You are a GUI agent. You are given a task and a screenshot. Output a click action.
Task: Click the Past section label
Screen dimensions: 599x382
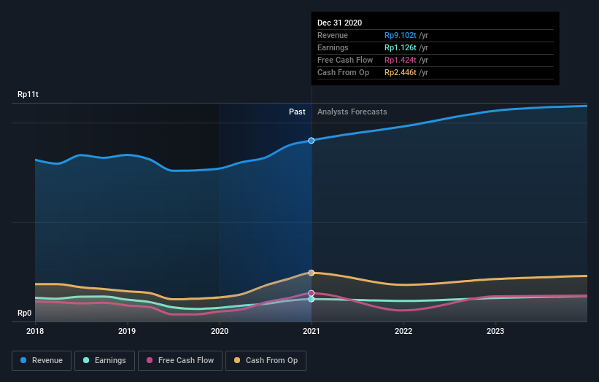pyautogui.click(x=297, y=112)
